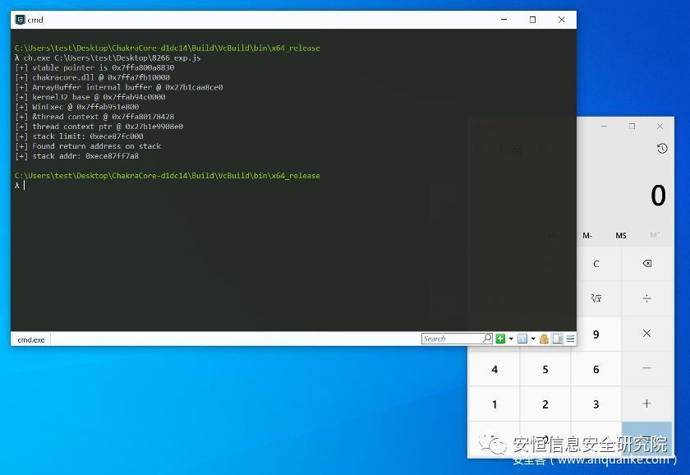Screen dimensions: 690x475
Task: Toggle the split panel view icon
Action: tap(558, 339)
